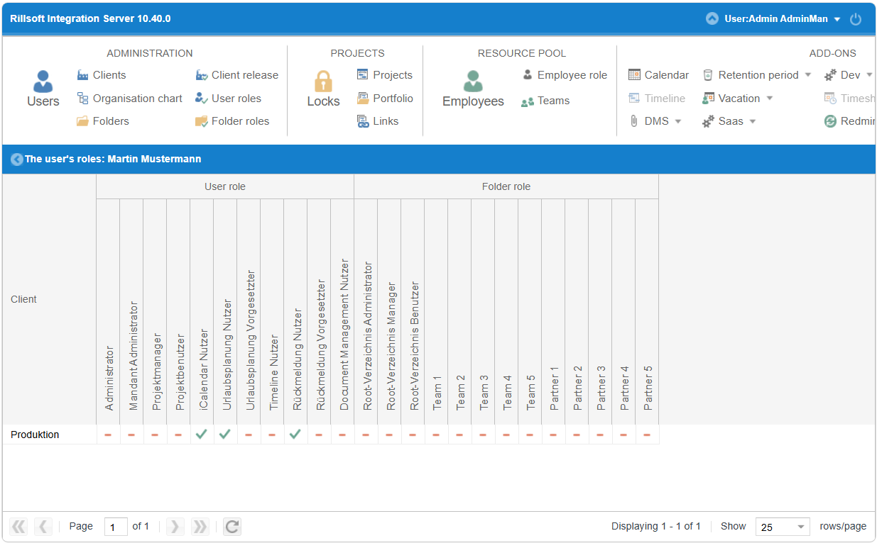Image resolution: width=877 pixels, height=543 pixels.
Task: Click the back arrow beside user's roles title
Action: (x=17, y=159)
